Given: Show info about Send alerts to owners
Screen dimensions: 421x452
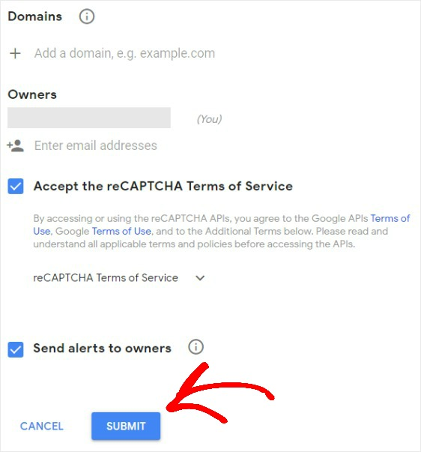Looking at the screenshot, I should pyautogui.click(x=196, y=347).
